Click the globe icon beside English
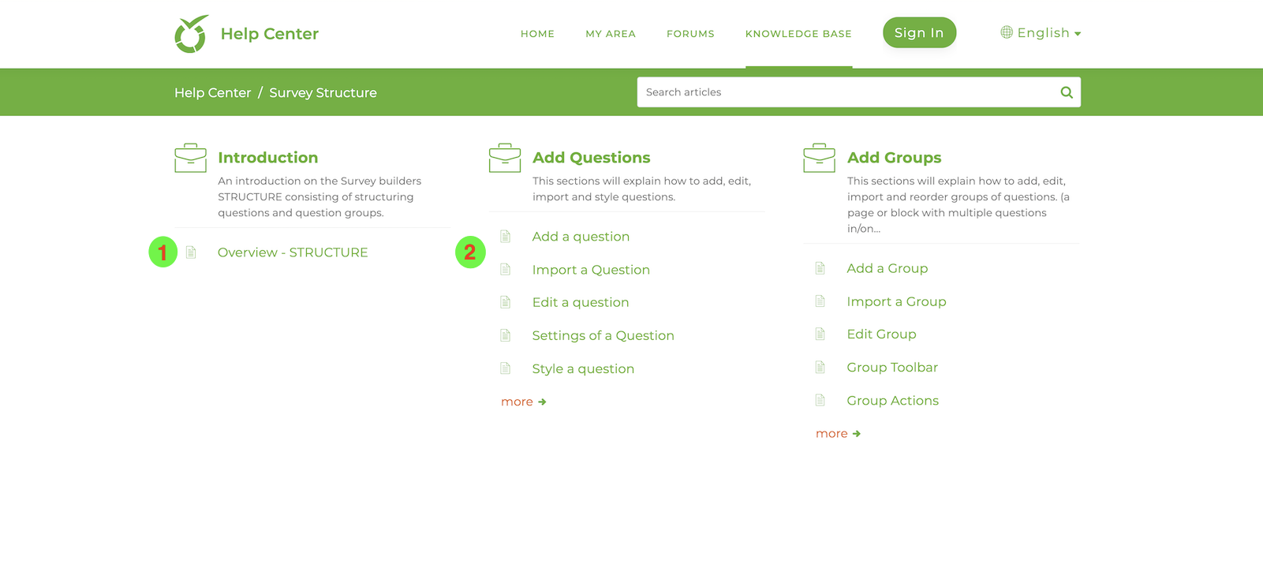The image size is (1263, 568). [x=1007, y=32]
